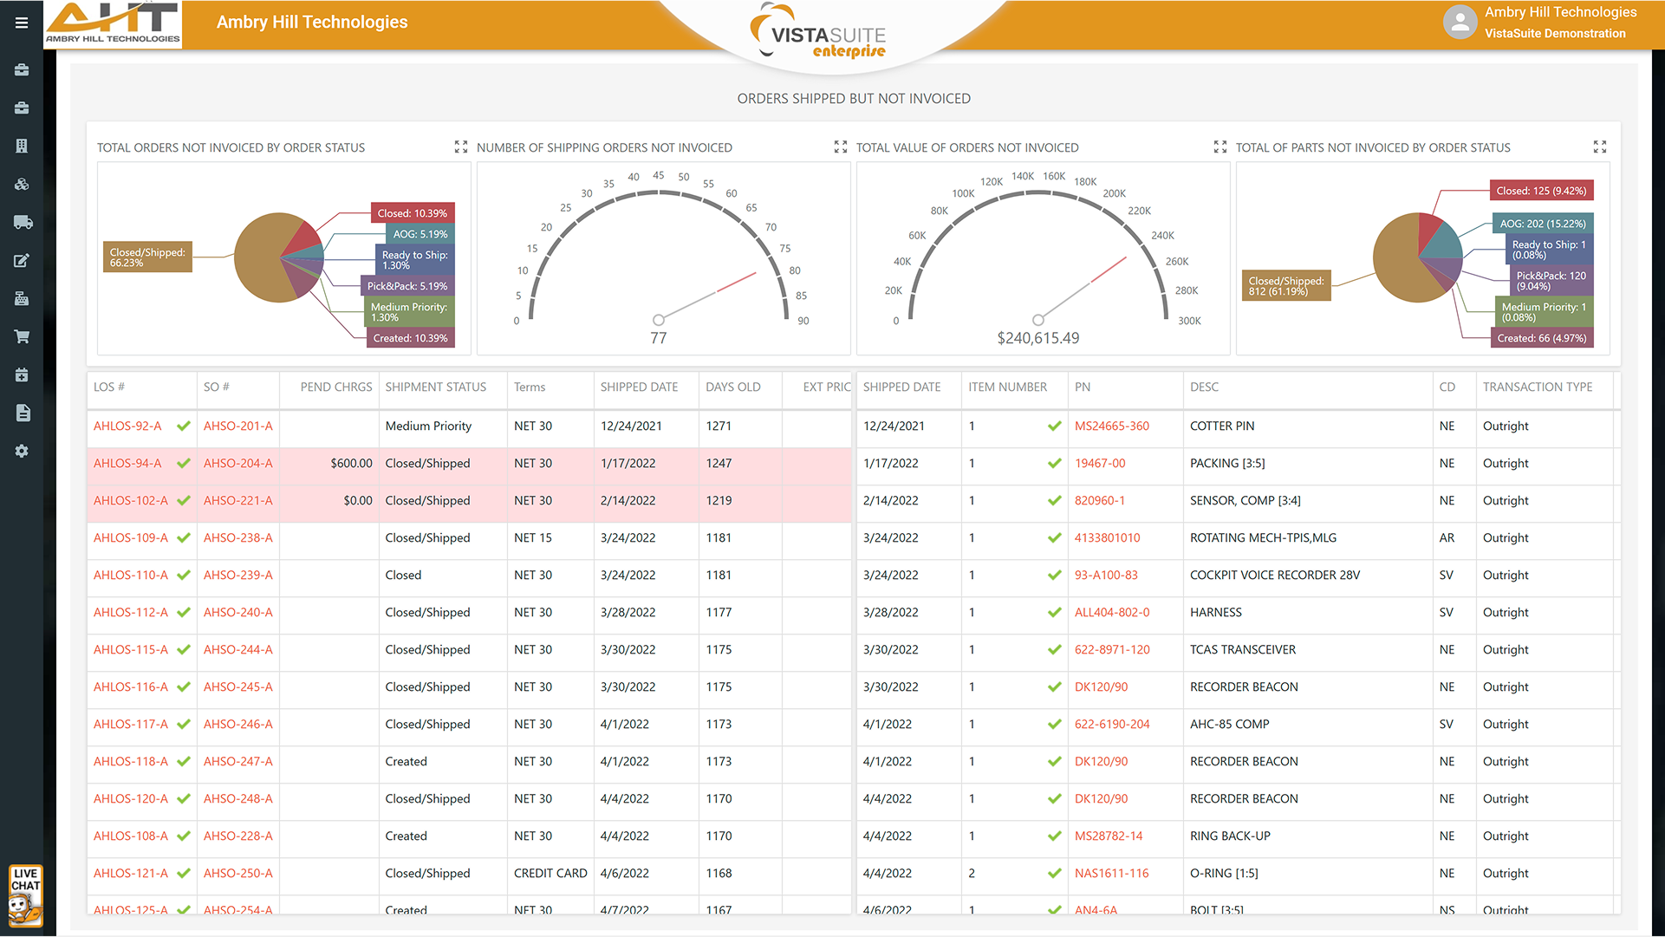Toggle the checkmark next to AHLOS-92-A
Screen dimensions: 1665x937
coord(184,426)
